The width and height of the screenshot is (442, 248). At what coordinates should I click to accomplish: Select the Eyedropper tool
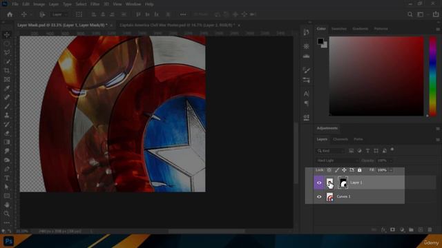point(7,88)
